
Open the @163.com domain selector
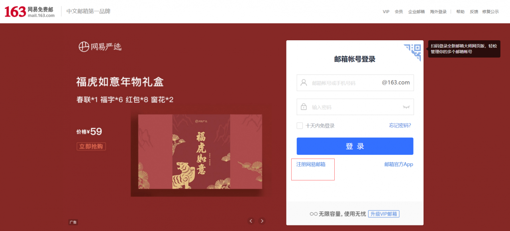(396, 82)
